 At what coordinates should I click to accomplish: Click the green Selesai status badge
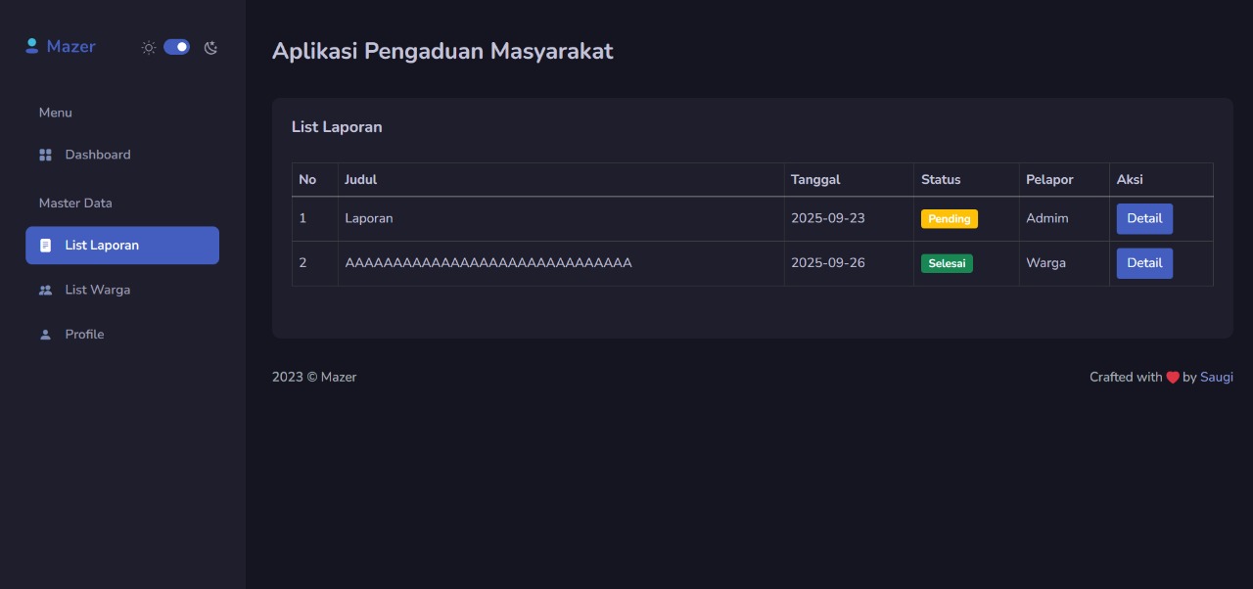[x=947, y=263]
